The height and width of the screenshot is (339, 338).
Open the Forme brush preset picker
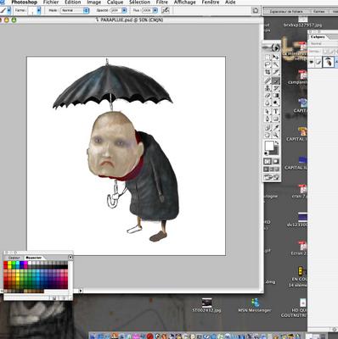39,11
